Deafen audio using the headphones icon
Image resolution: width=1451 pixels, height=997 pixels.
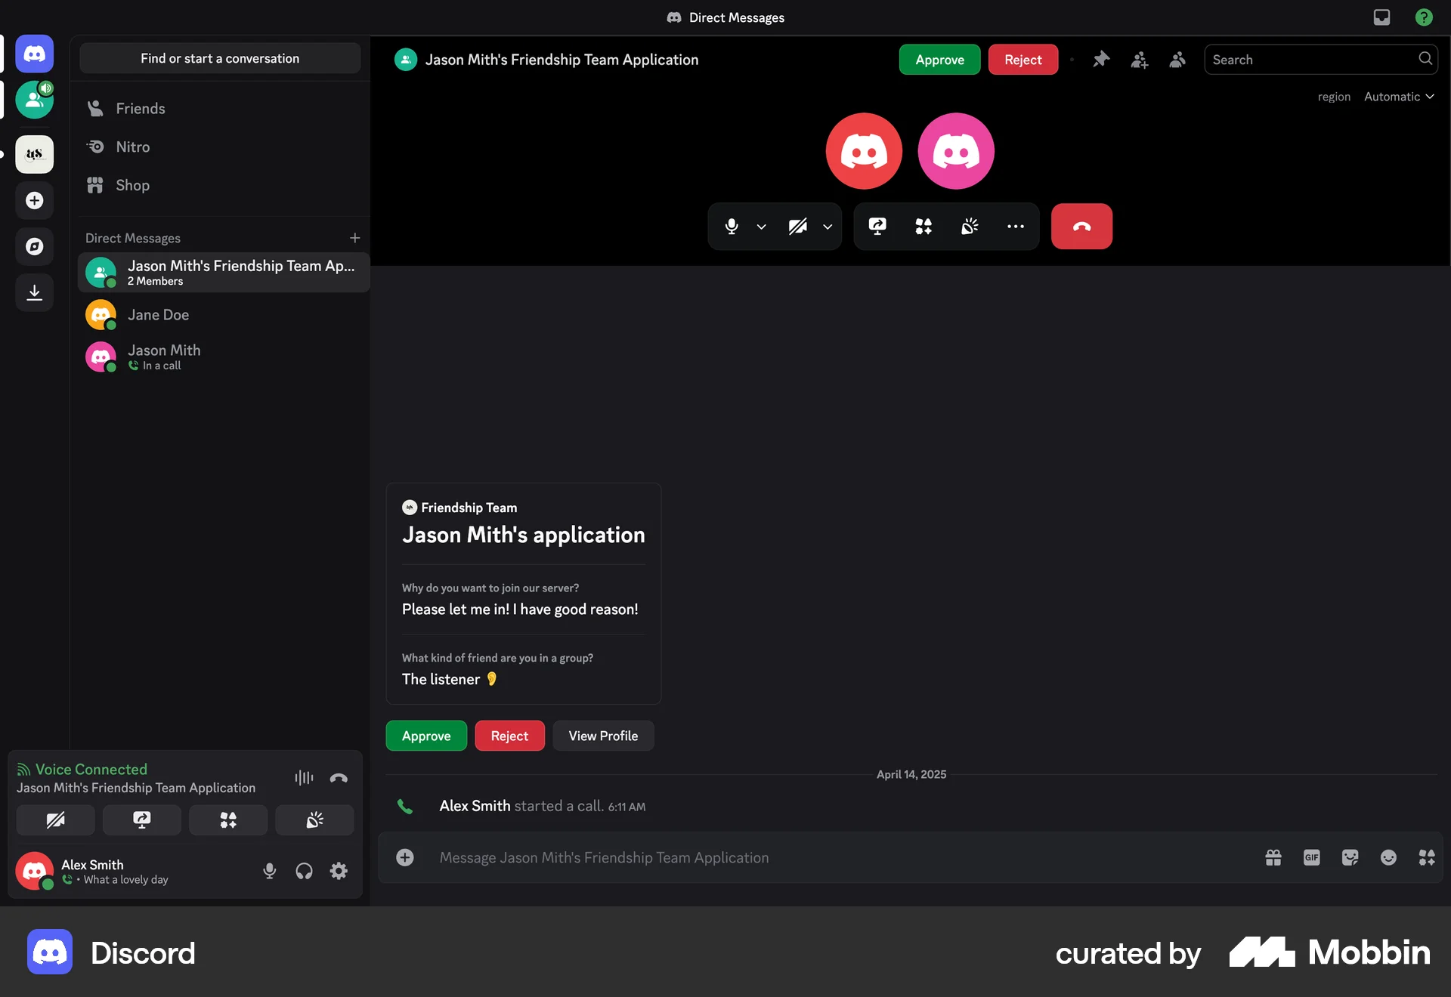click(304, 871)
